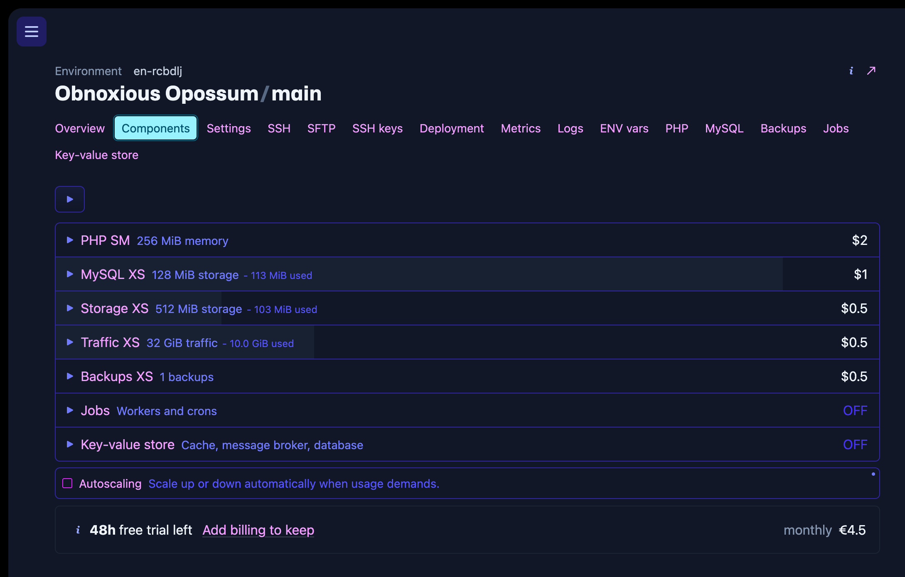Enable the Key-value store component

click(855, 444)
